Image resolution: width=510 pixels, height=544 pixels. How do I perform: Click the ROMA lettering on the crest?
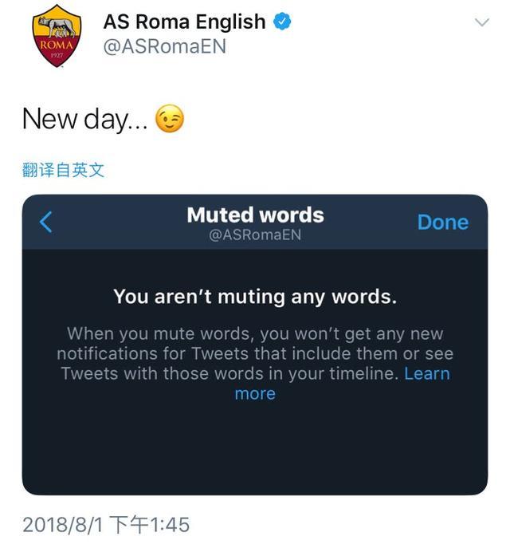(57, 45)
